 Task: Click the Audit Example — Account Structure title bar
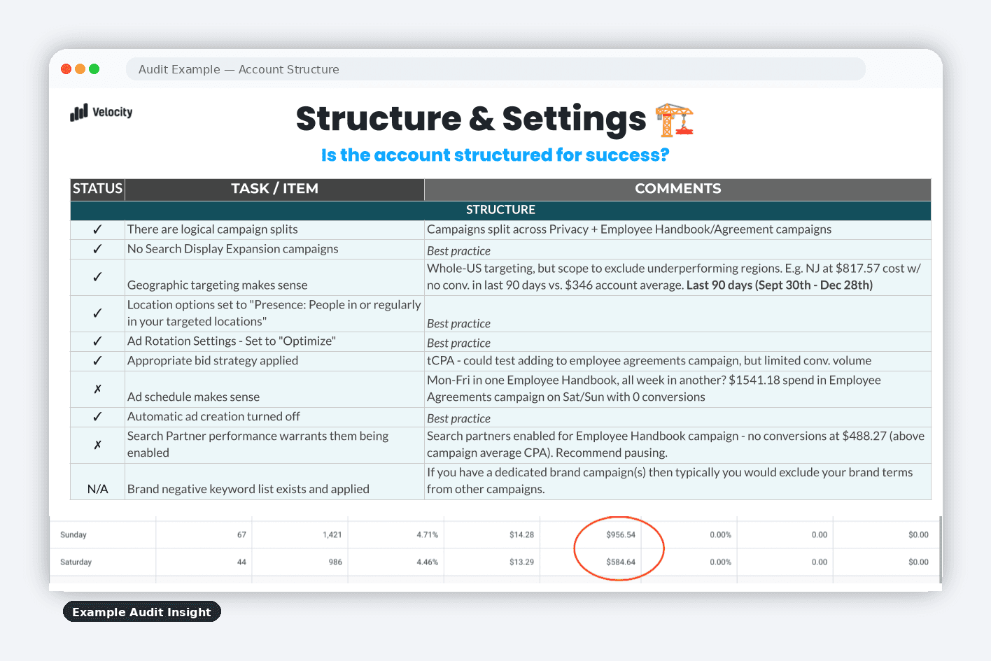[x=495, y=69]
